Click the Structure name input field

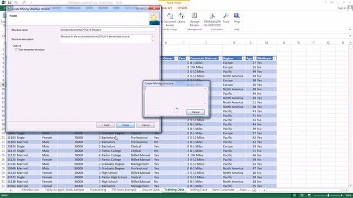click(x=107, y=30)
